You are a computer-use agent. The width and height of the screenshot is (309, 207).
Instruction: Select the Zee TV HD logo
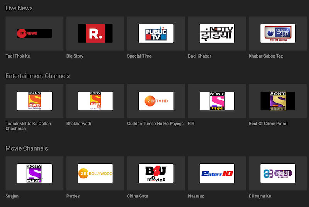(156, 101)
